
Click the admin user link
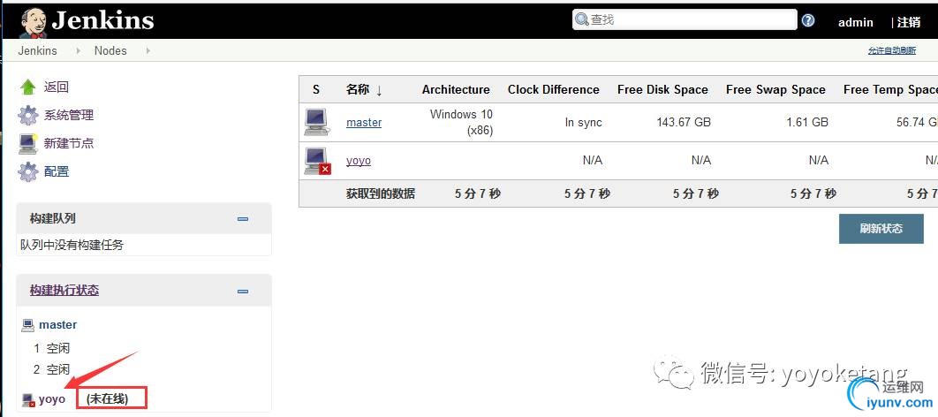[856, 22]
